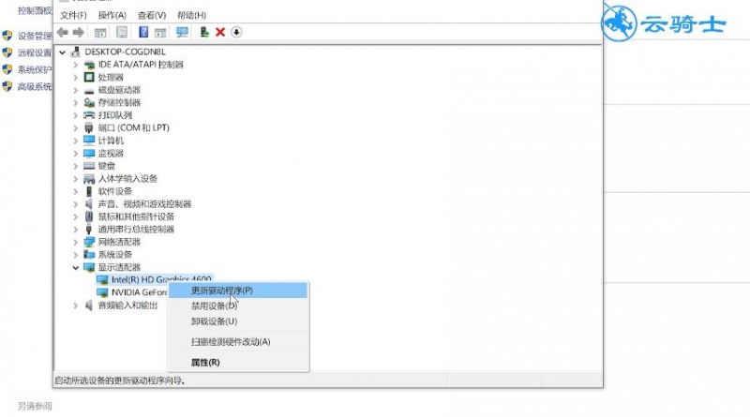Screen dimensions: 750x417
Task: Expand the 磁盘驱动器 node chevron
Action: (x=75, y=90)
